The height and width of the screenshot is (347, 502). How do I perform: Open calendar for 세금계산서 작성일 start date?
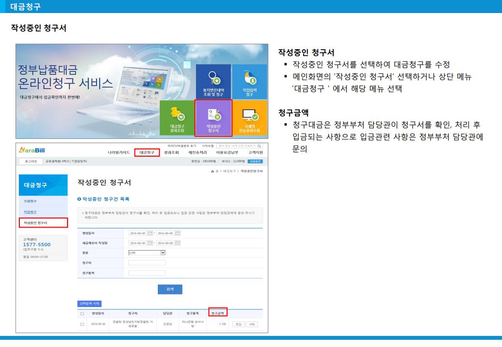click(x=150, y=243)
